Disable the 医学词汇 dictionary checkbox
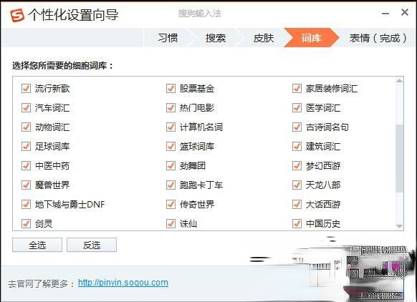Viewport: 417px width, 302px height. [x=297, y=107]
